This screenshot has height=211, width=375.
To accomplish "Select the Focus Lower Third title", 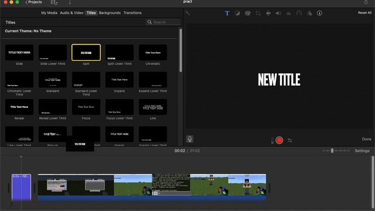I will (120, 107).
